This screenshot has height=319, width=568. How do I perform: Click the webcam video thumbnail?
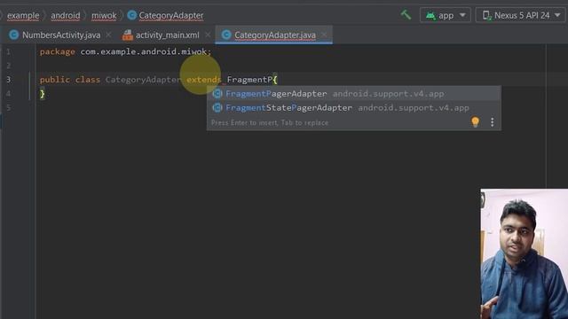coord(525,254)
